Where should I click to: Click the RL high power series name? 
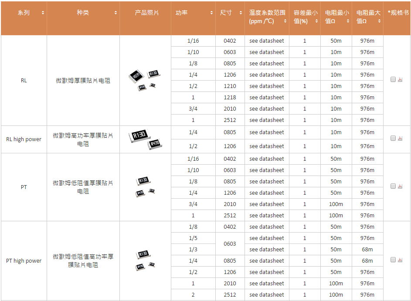pyautogui.click(x=24, y=139)
